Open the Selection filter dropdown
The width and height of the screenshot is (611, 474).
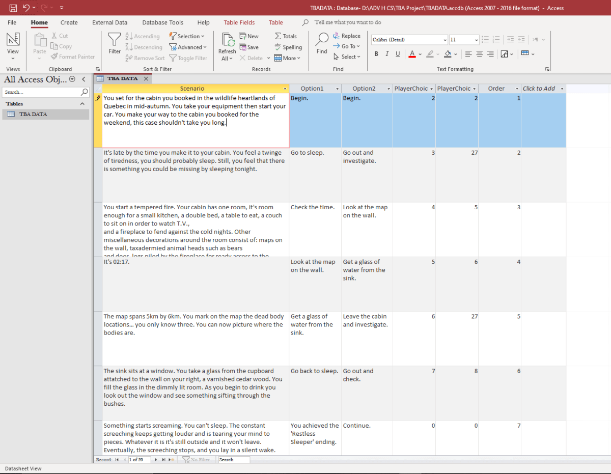[187, 36]
